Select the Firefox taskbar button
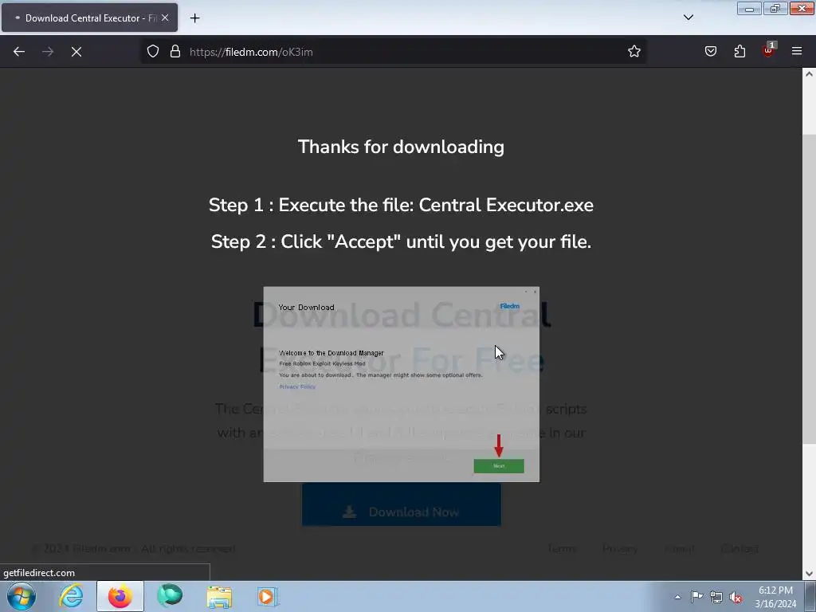The width and height of the screenshot is (816, 612). click(x=120, y=596)
